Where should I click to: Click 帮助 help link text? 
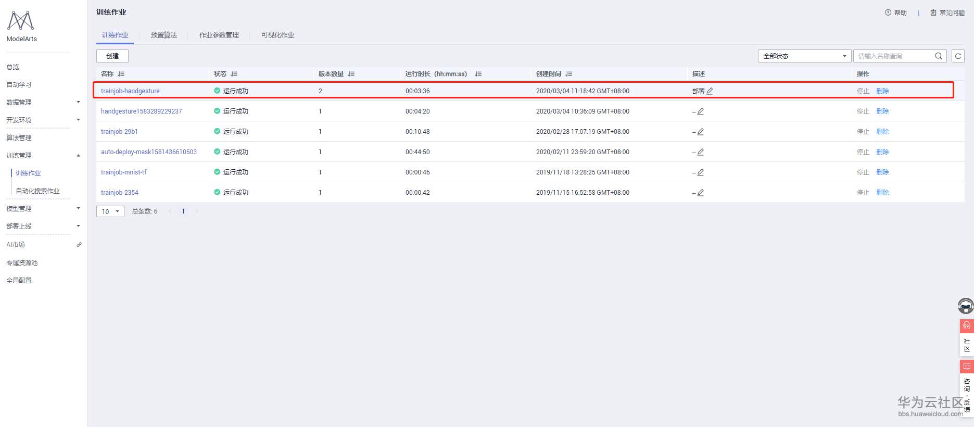[x=901, y=12]
